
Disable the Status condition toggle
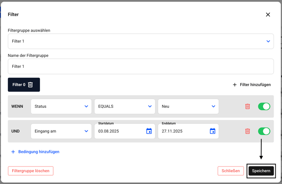[264, 107]
